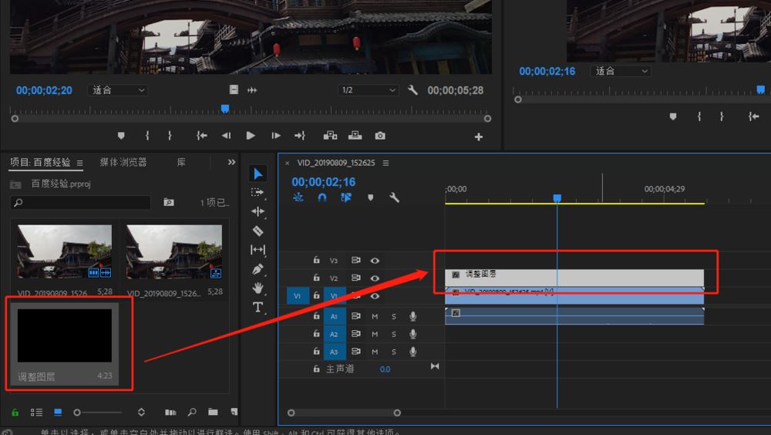Open source monitor zoom level dropdown

click(x=120, y=90)
